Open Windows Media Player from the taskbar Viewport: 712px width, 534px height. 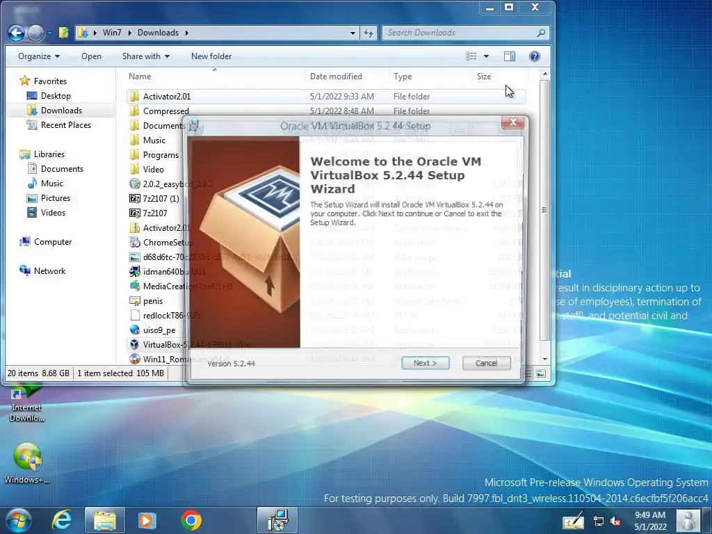[147, 520]
